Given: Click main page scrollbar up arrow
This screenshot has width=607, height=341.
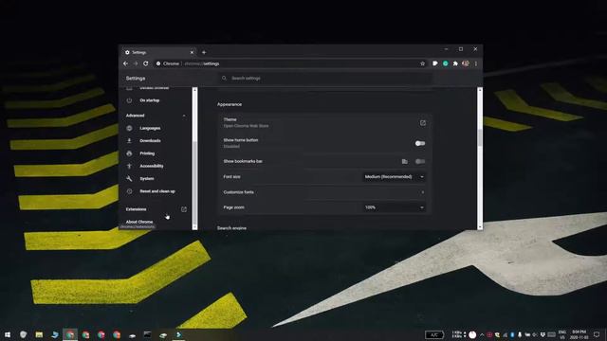Looking at the screenshot, I should [480, 90].
